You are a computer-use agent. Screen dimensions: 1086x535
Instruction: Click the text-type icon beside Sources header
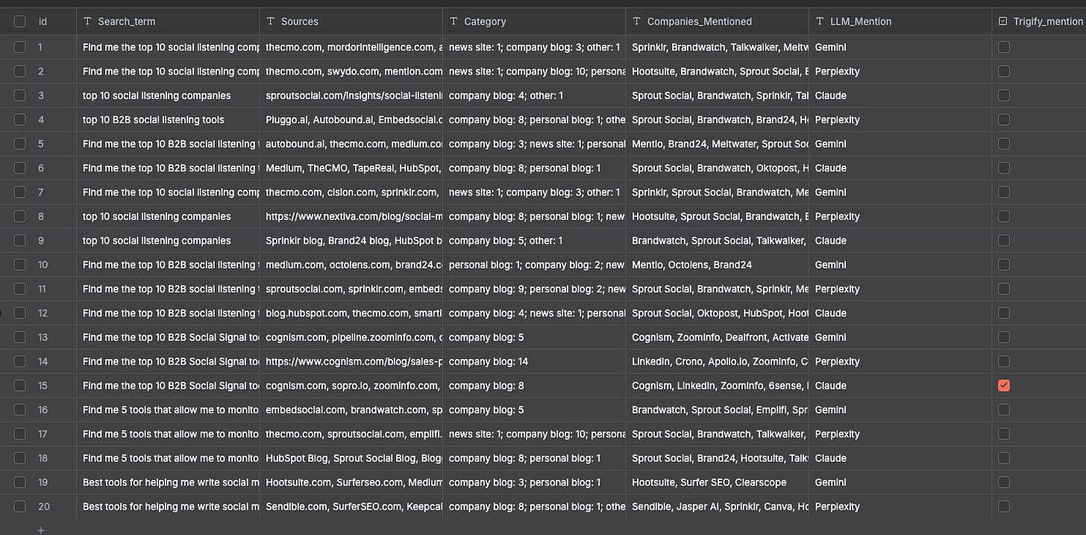271,22
